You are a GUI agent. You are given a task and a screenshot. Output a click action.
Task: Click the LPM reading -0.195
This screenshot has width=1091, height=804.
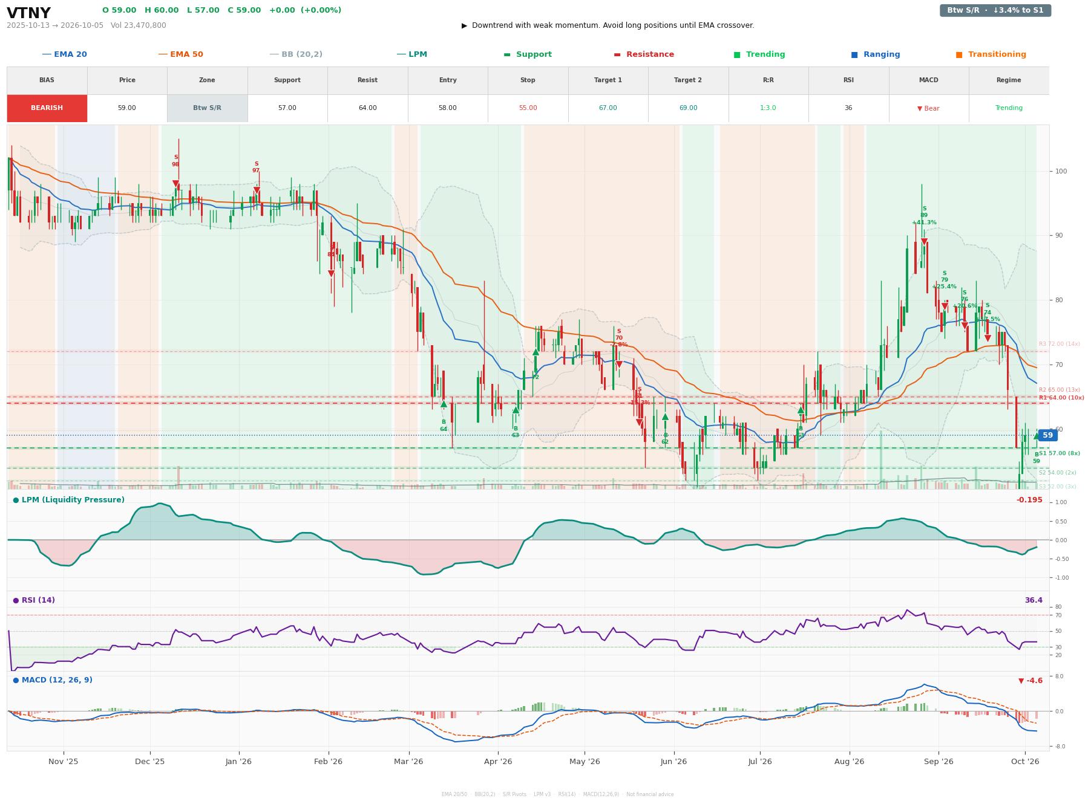click(x=1029, y=500)
